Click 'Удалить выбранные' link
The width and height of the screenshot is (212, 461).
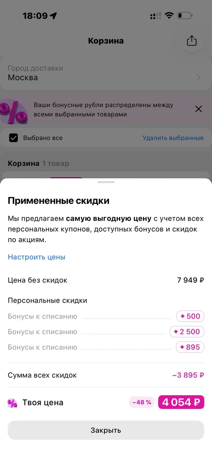pyautogui.click(x=173, y=138)
